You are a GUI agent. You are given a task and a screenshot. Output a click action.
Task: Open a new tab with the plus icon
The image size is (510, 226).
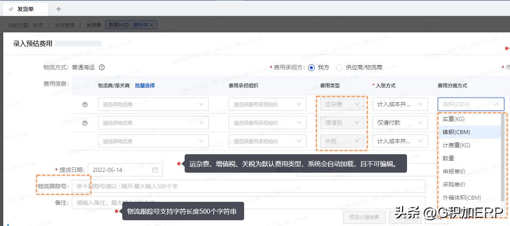[58, 9]
